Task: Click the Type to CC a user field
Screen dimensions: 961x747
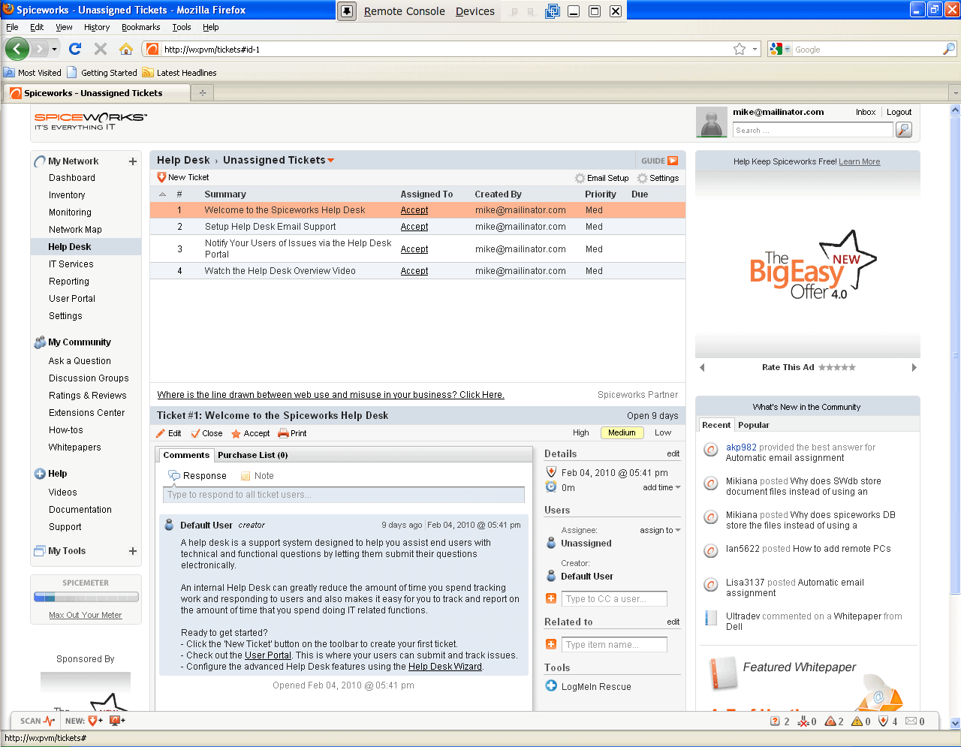Action: click(615, 599)
